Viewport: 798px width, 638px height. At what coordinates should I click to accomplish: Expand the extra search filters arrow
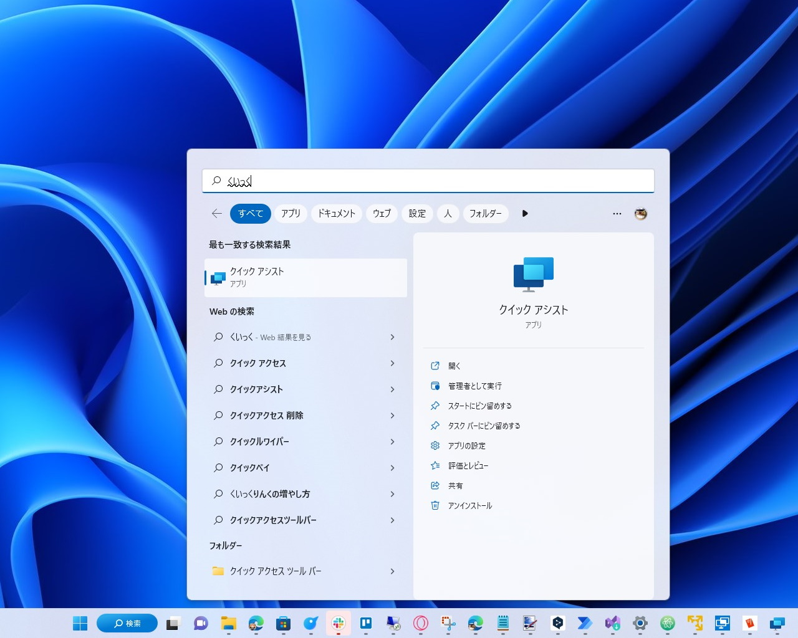(525, 214)
